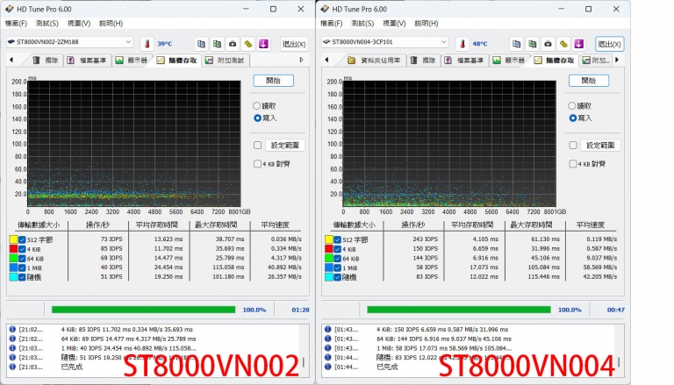
Task: Click the info icon beside the 1 MiB: 58 IOPS log entry
Action: coord(328,348)
